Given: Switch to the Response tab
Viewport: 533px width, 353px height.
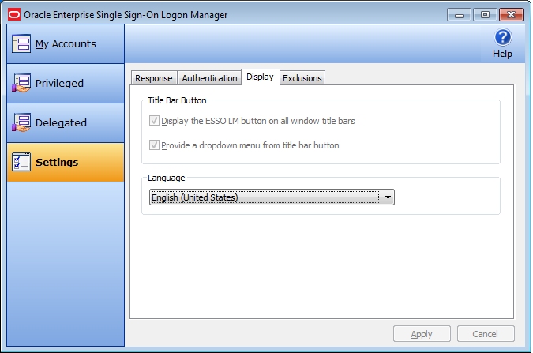Looking at the screenshot, I should click(x=154, y=78).
